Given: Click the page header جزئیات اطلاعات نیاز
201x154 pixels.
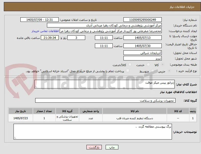Looking at the screenshot, I should [182, 7].
